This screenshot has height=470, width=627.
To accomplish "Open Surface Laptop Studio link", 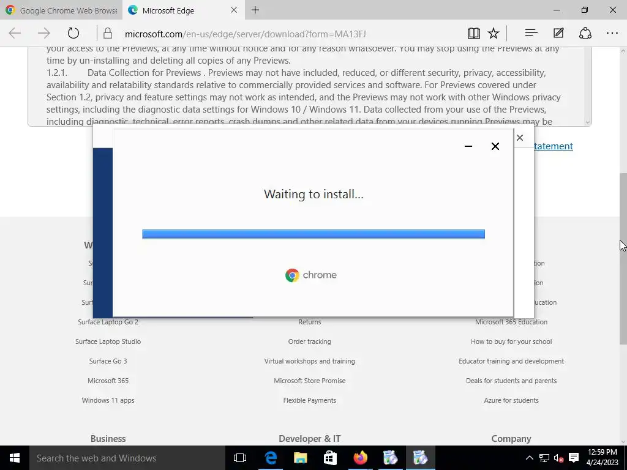I will [x=108, y=341].
